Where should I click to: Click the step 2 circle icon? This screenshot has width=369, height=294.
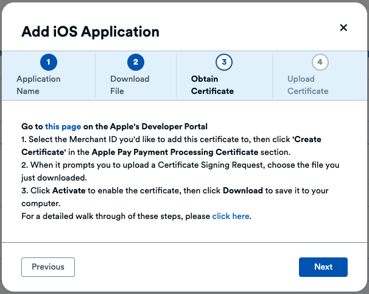pyautogui.click(x=135, y=62)
